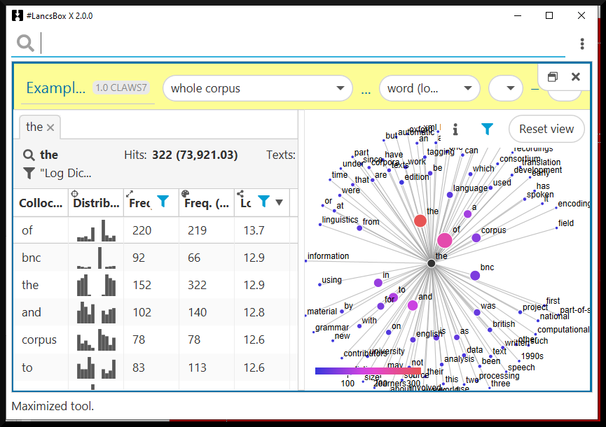Click the graph color scale gradient bar
The height and width of the screenshot is (427, 606).
click(368, 371)
